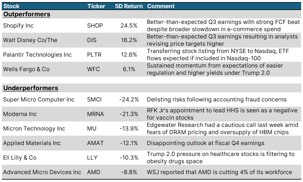Screen dimensions: 303x182
Task: Click the Moderna Inc stock name
Action: click(20, 114)
